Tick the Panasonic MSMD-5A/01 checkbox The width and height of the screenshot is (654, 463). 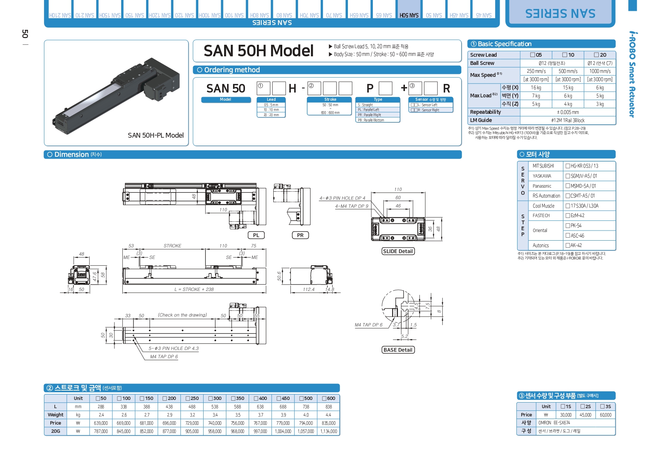pyautogui.click(x=568, y=186)
